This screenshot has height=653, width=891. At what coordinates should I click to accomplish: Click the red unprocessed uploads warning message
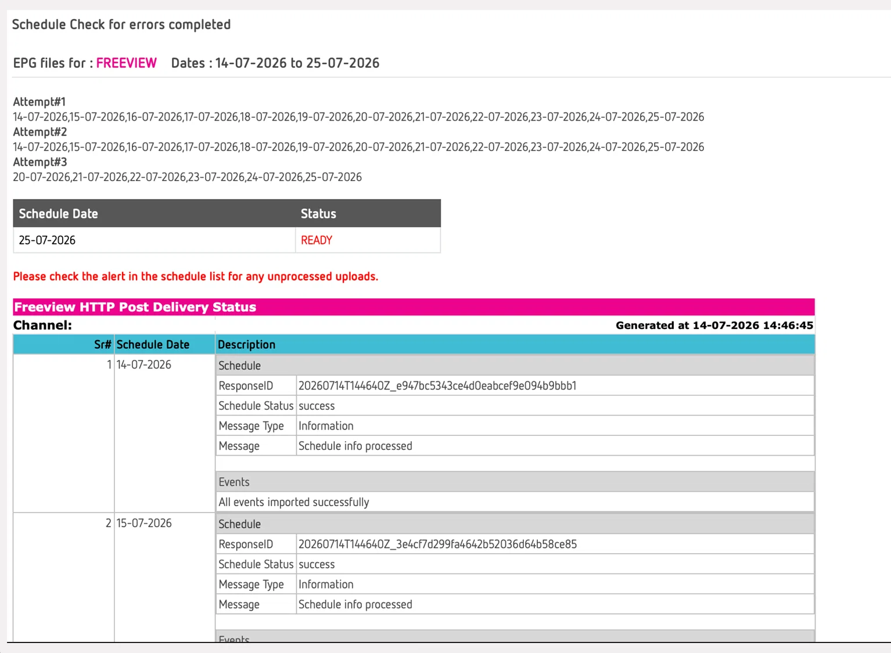196,276
